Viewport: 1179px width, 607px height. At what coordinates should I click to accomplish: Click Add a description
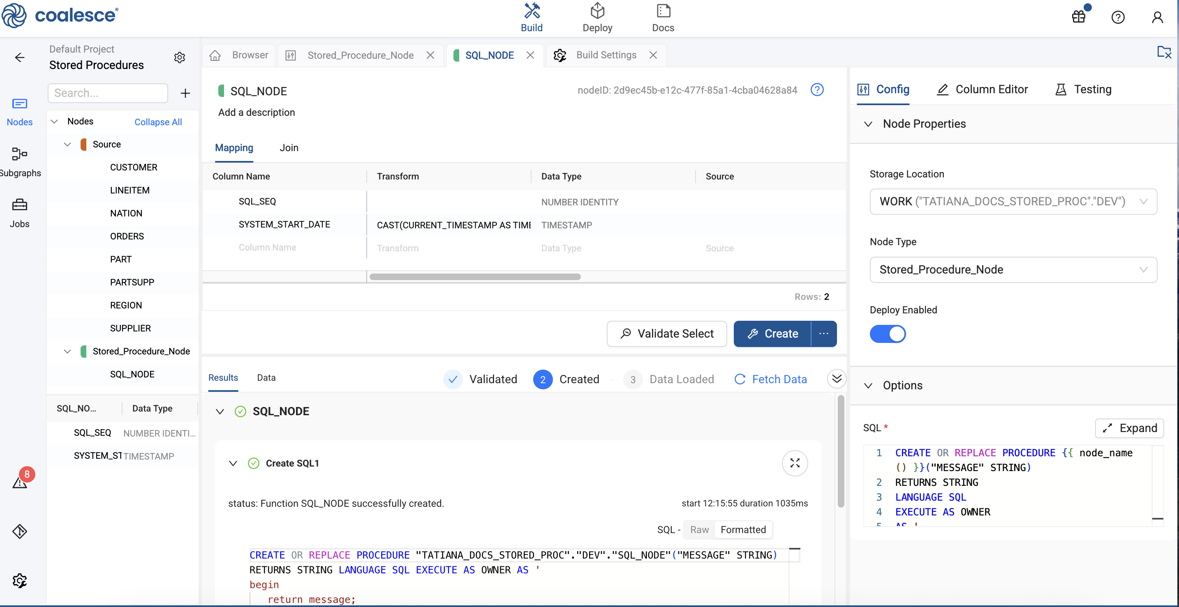coord(256,113)
